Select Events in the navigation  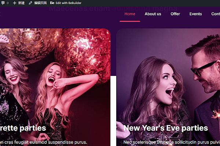click(x=195, y=14)
